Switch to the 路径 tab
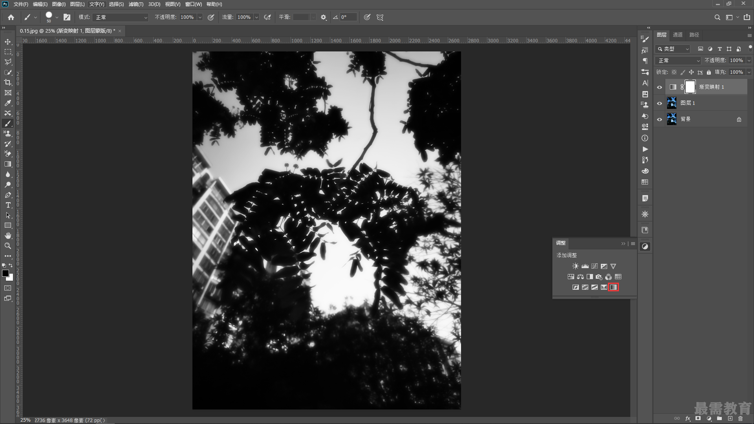The width and height of the screenshot is (754, 424). point(694,35)
